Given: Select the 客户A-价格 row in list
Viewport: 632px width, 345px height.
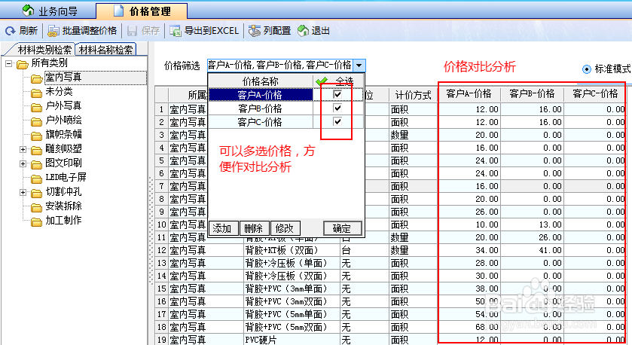Looking at the screenshot, I should tap(261, 95).
